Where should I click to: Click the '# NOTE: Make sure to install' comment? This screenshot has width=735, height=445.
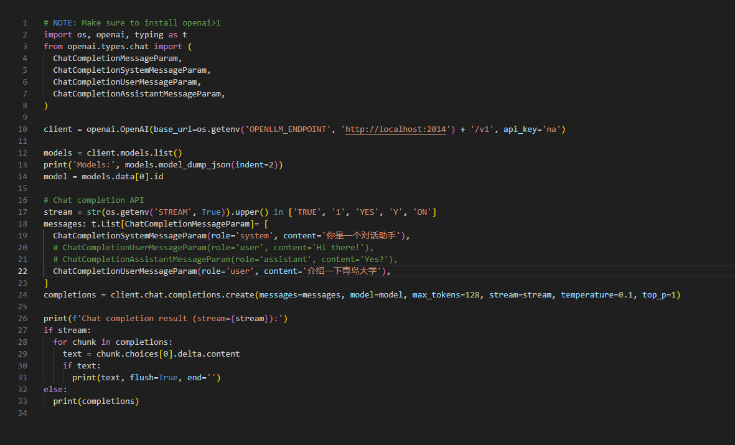pos(132,23)
